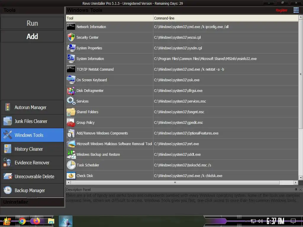Expand the Uninstaller section
The height and width of the screenshot is (227, 303).
click(32, 202)
